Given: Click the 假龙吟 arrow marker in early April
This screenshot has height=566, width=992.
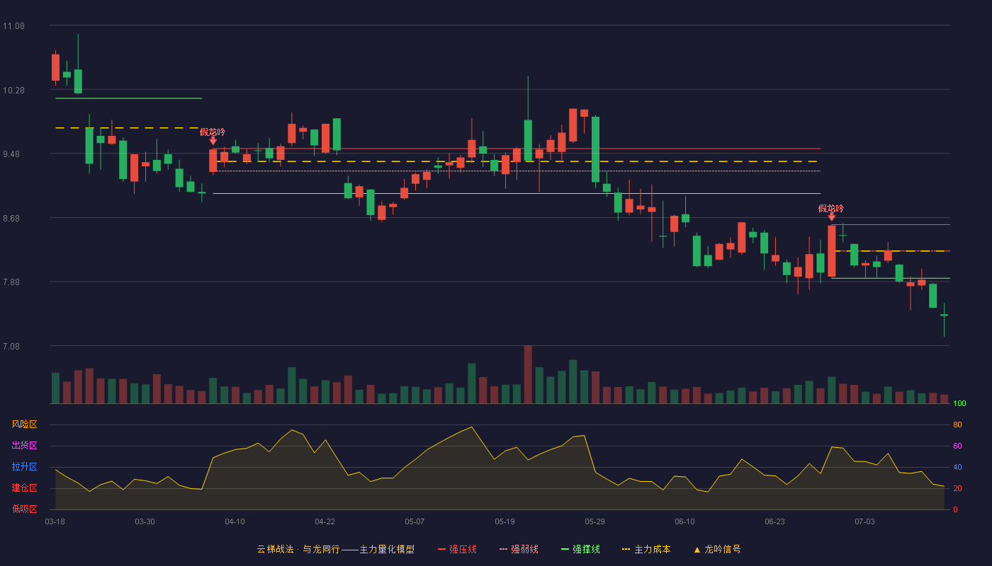Looking at the screenshot, I should pyautogui.click(x=213, y=141).
